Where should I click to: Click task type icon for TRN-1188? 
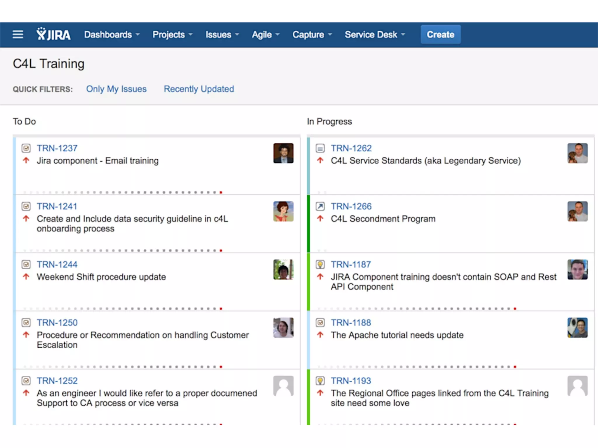320,323
